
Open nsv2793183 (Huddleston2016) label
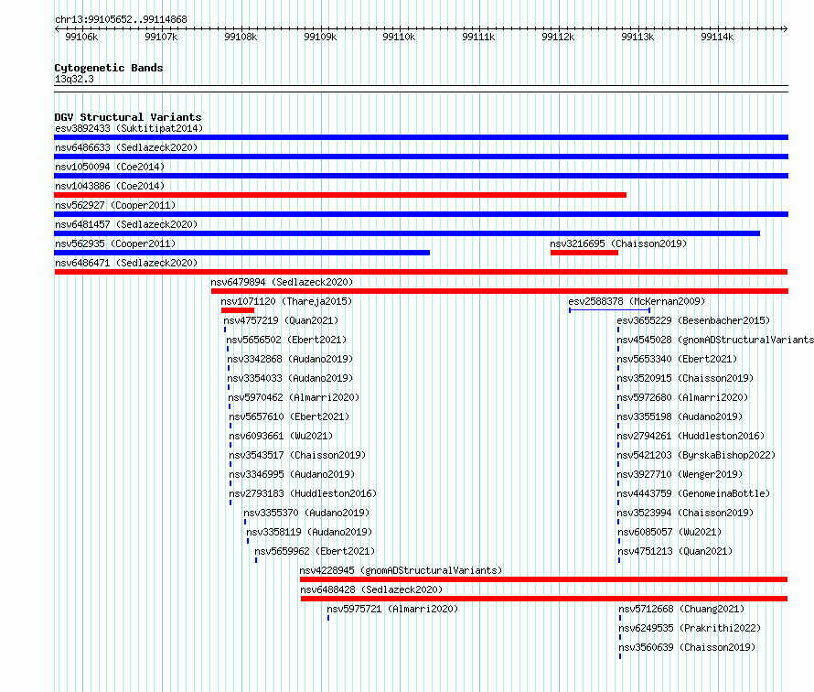[x=303, y=493]
